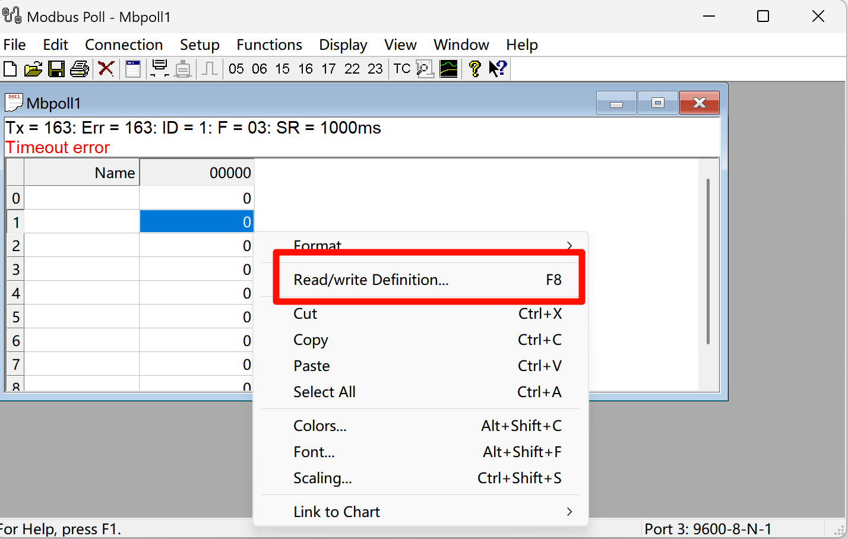
Task: Maximize the Modbus Poll main window
Action: [763, 17]
